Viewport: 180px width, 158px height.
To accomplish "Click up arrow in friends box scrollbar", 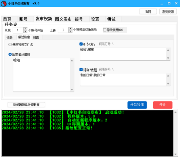I will (x=168, y=50).
